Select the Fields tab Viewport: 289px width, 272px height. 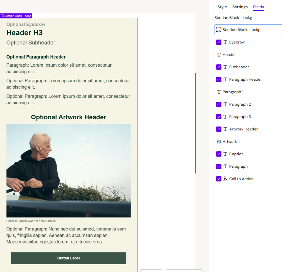[258, 7]
